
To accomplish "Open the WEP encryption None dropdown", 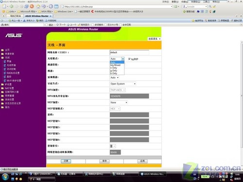I will [119, 102].
